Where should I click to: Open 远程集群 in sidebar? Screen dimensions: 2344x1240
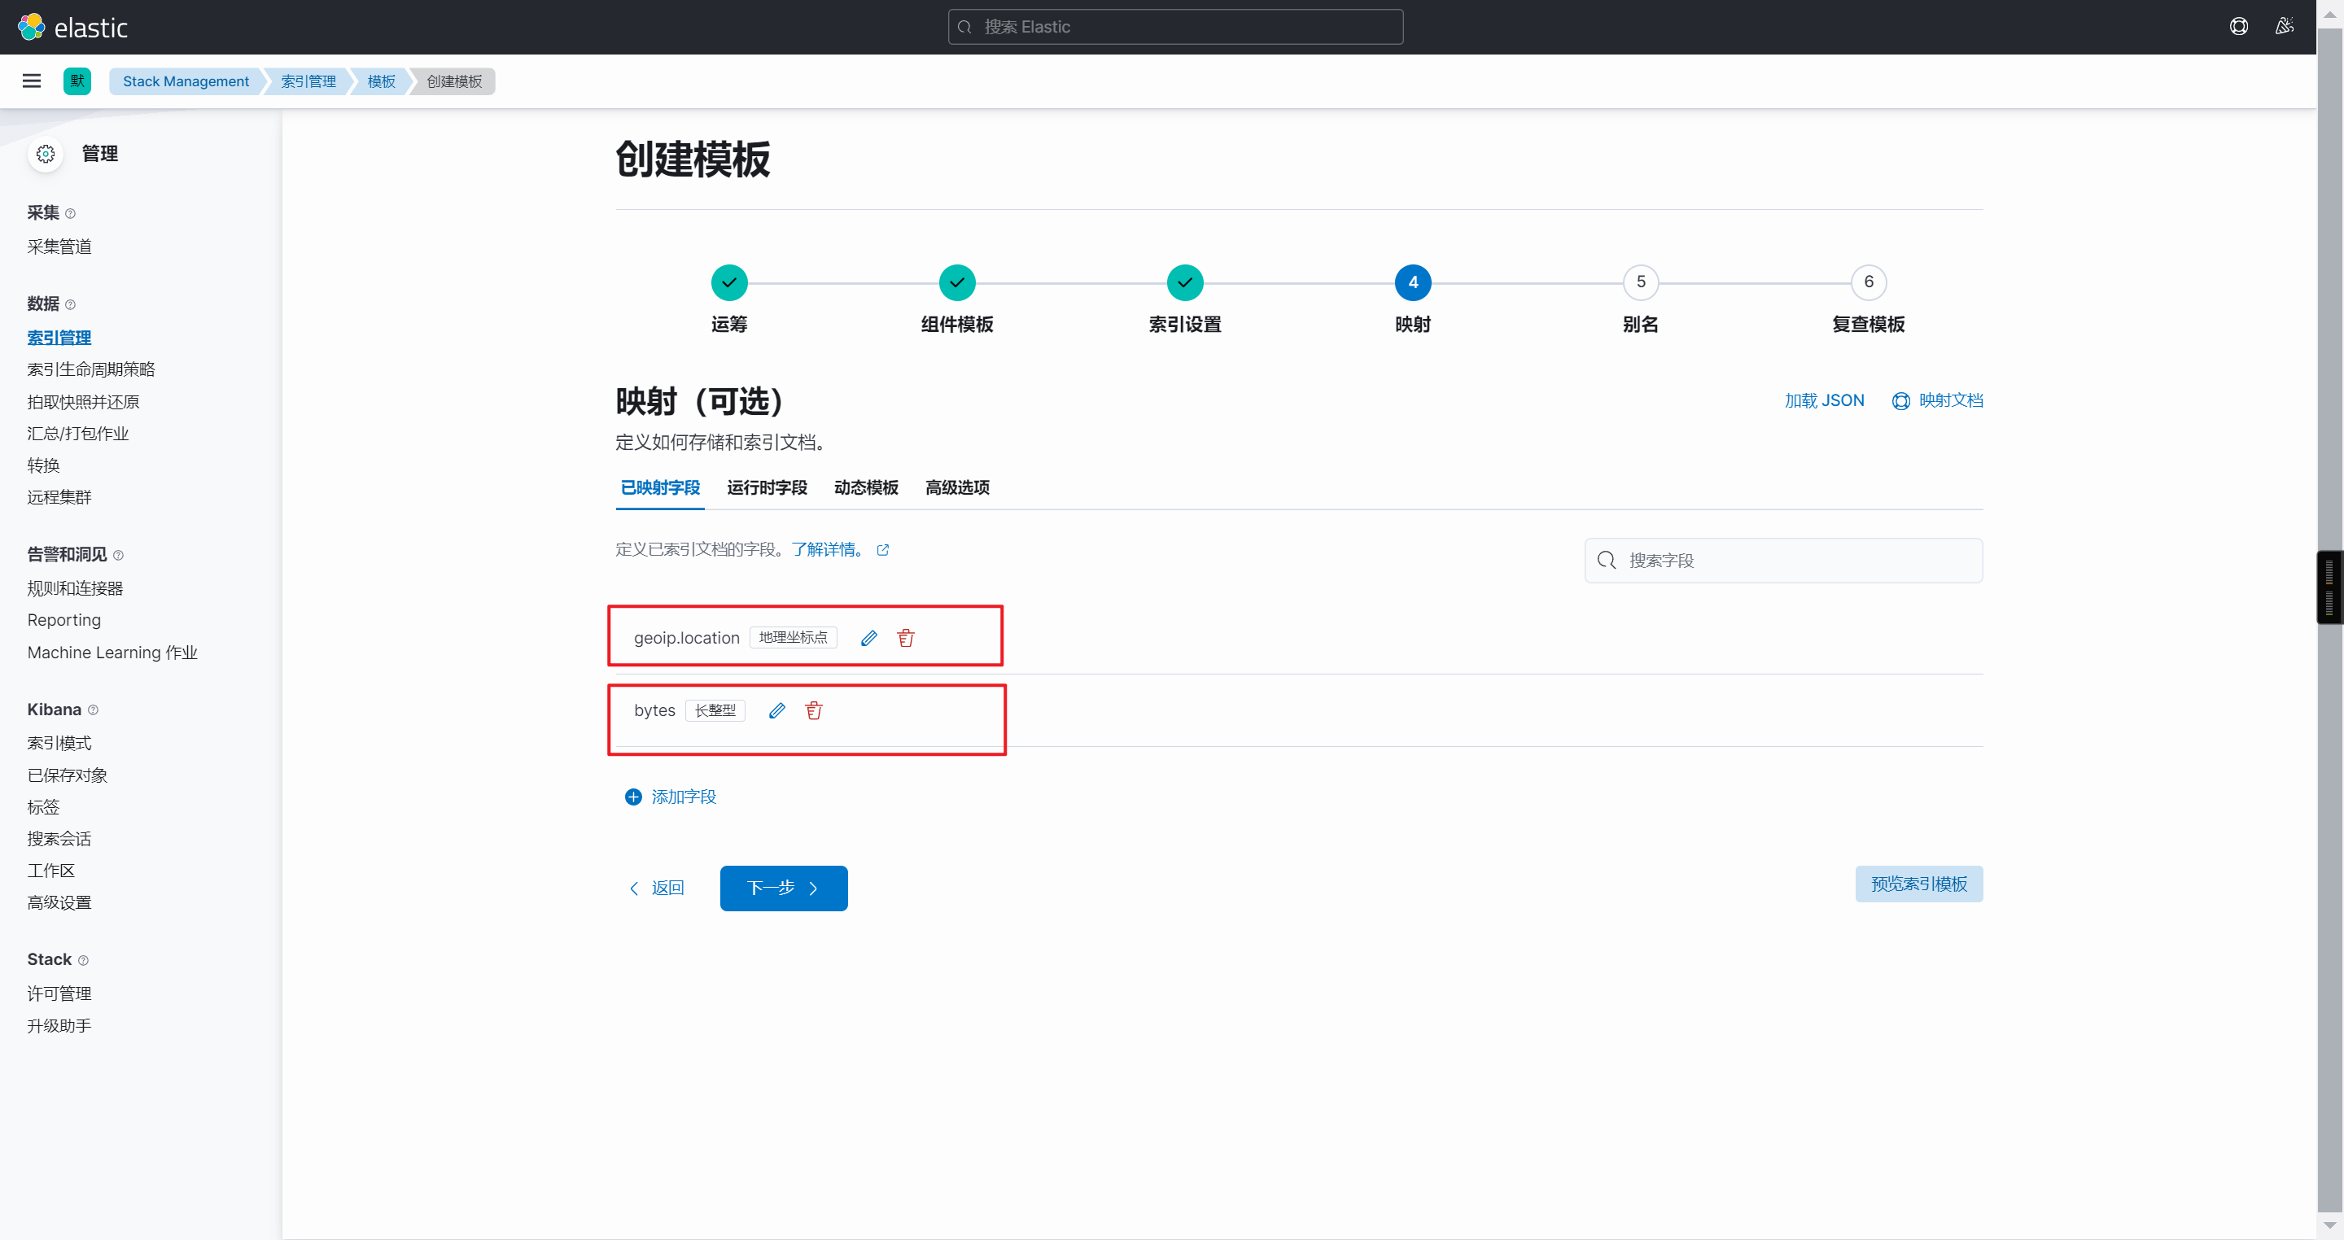tap(59, 498)
